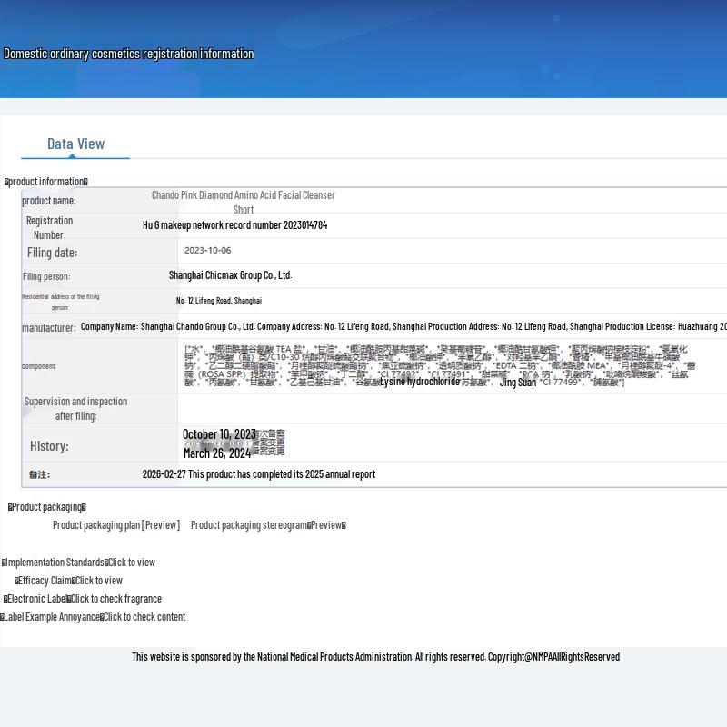Select the Filing date row label

(x=52, y=253)
